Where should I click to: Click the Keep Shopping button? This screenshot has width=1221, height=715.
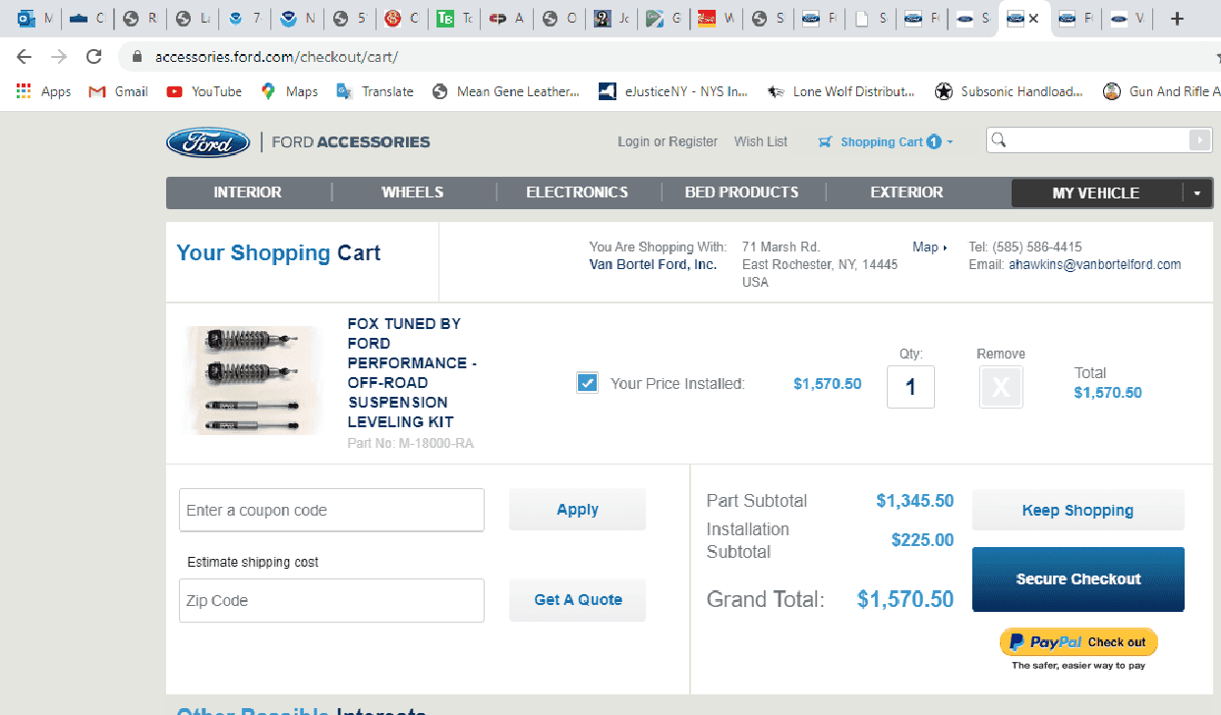pos(1077,511)
